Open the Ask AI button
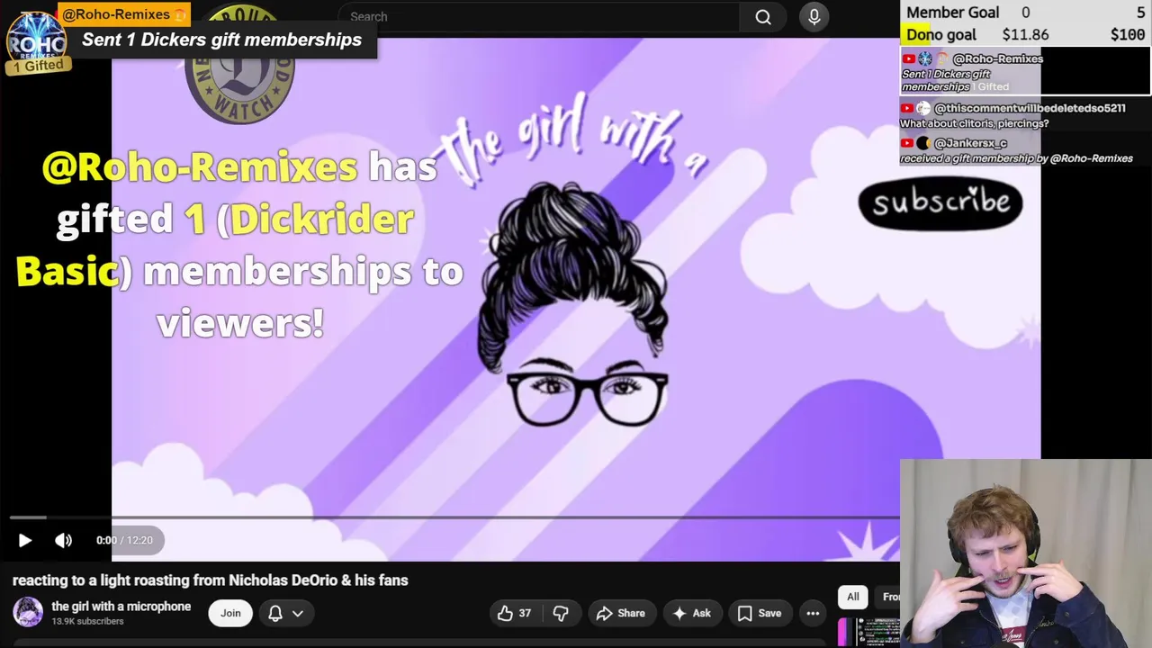The image size is (1152, 648). pos(692,613)
